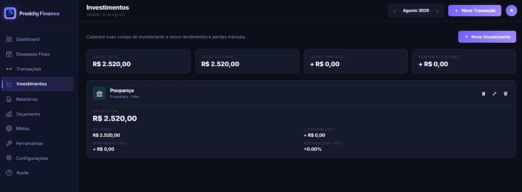
Task: Open the Dashboard grid icon
Action: pos(9,39)
